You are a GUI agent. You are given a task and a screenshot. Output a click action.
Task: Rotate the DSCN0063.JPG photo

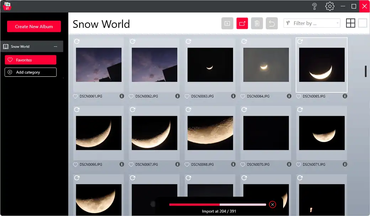pyautogui.click(x=189, y=42)
